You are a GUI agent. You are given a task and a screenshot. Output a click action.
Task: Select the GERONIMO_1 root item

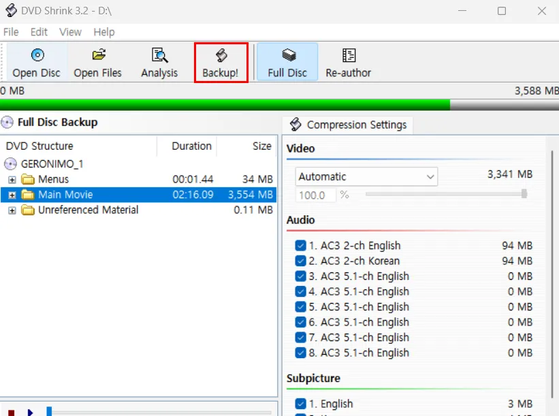click(x=52, y=164)
